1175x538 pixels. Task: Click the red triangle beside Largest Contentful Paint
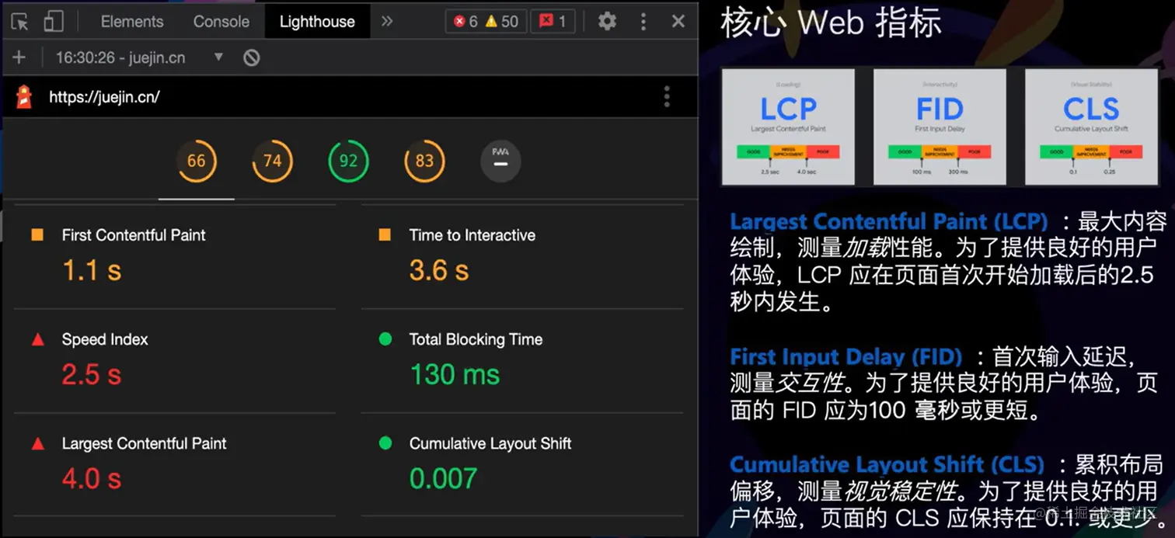pos(37,444)
